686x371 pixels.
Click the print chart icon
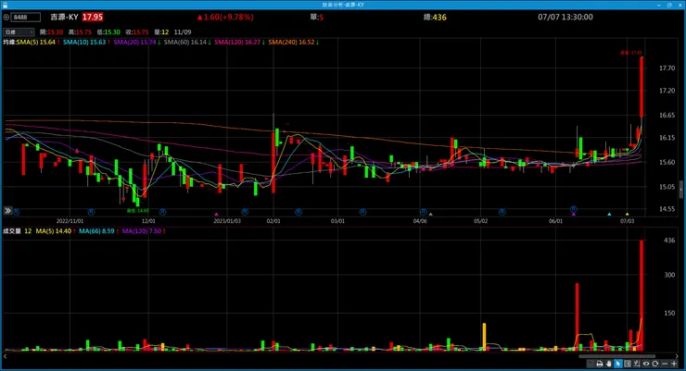600,364
